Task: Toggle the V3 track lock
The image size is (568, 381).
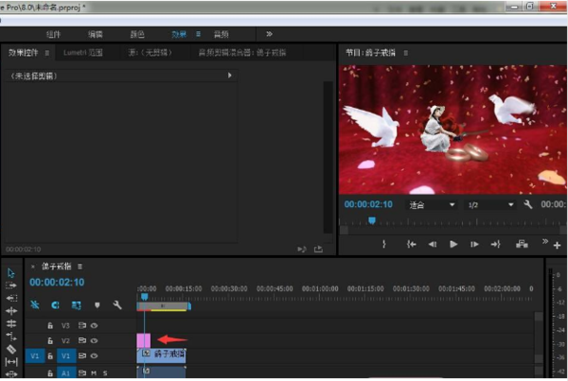Action: [x=49, y=324]
